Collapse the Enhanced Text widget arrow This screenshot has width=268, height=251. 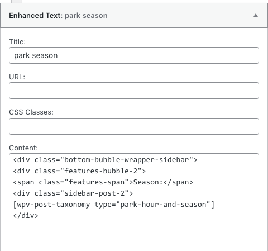pyautogui.click(x=256, y=15)
